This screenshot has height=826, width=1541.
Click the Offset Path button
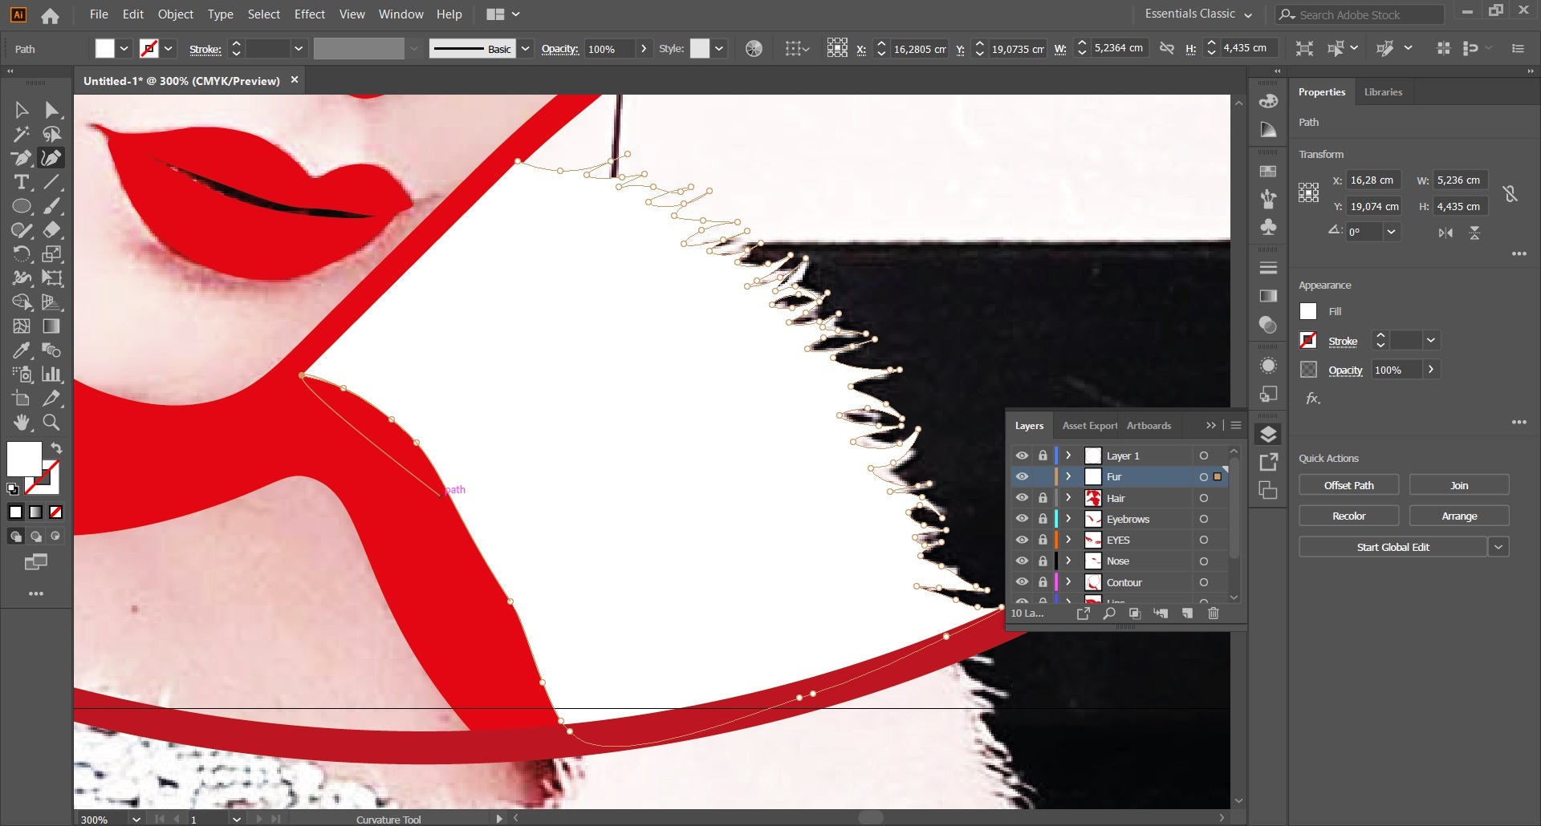[x=1348, y=485]
